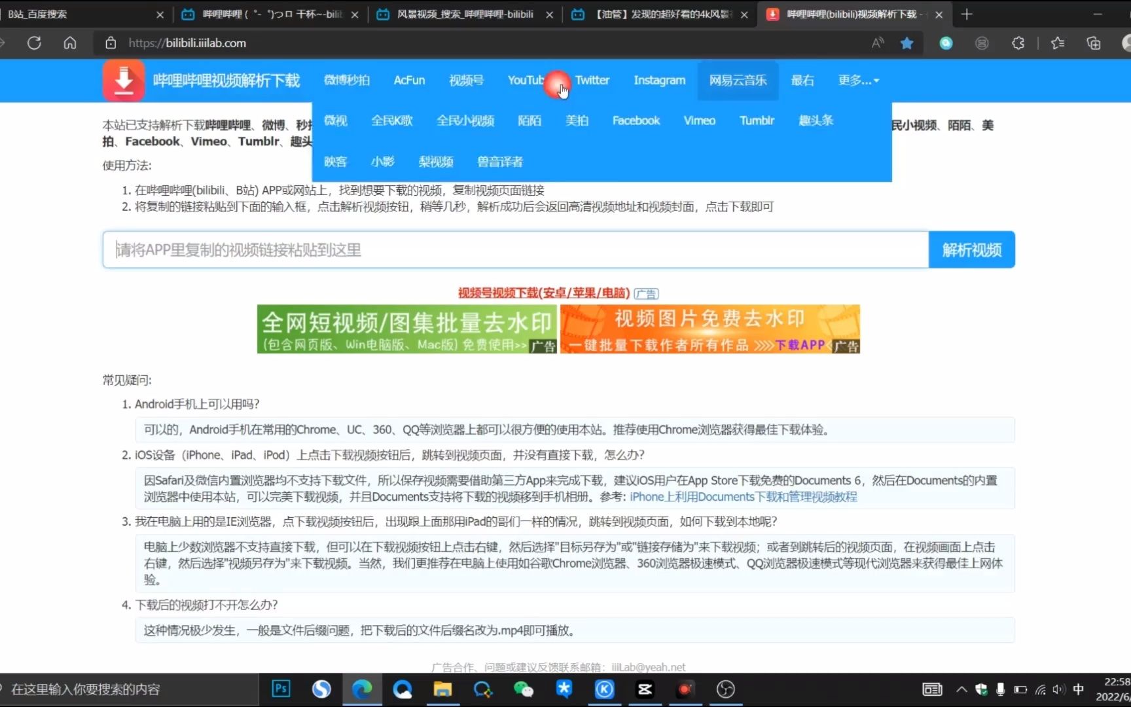1131x707 pixels.
Task: Click the Windows security shield tray icon
Action: (x=981, y=689)
